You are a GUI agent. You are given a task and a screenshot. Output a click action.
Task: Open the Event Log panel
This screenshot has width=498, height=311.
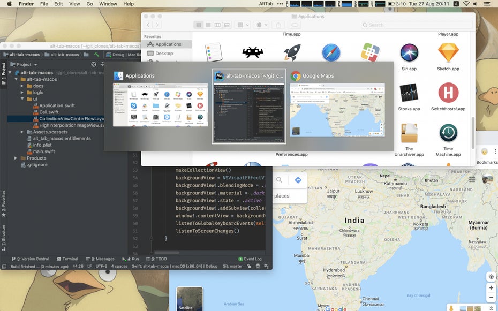[x=250, y=259]
